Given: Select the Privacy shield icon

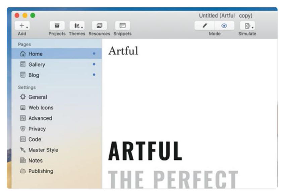Looking at the screenshot, I should (23, 129).
